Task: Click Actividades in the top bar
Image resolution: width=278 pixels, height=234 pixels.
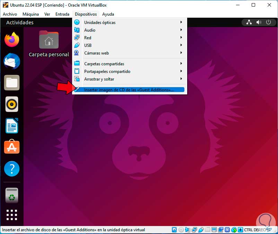Action: (x=20, y=22)
